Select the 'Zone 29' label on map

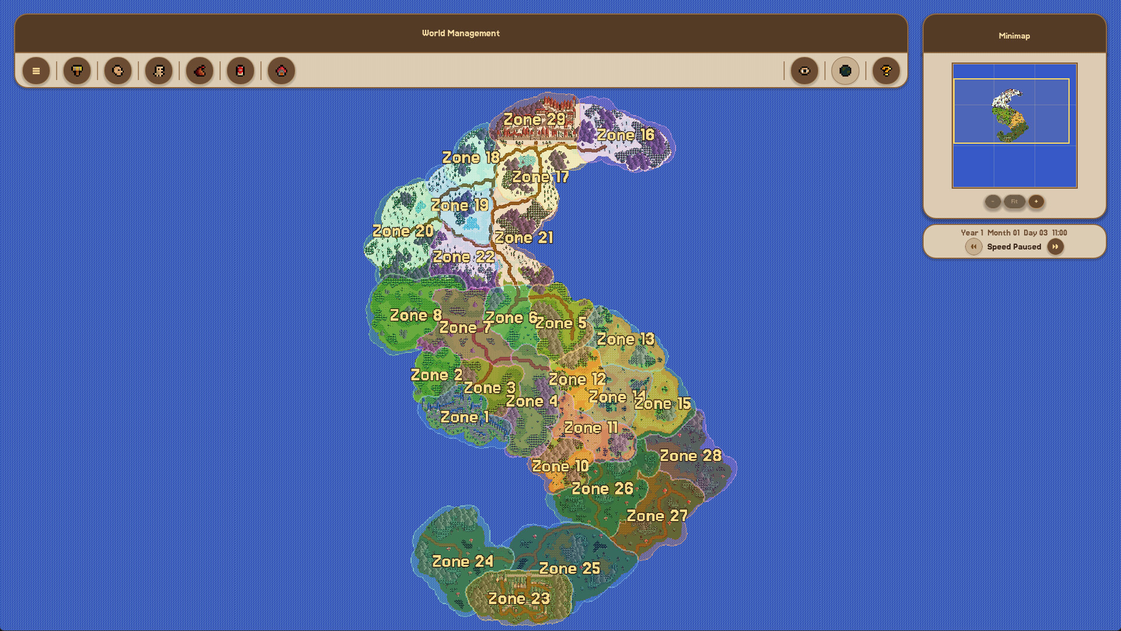click(535, 119)
